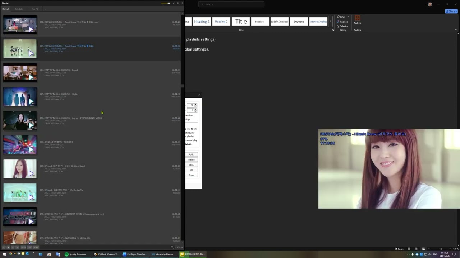Apply the Subtitle style
460x258 pixels.
(260, 21)
